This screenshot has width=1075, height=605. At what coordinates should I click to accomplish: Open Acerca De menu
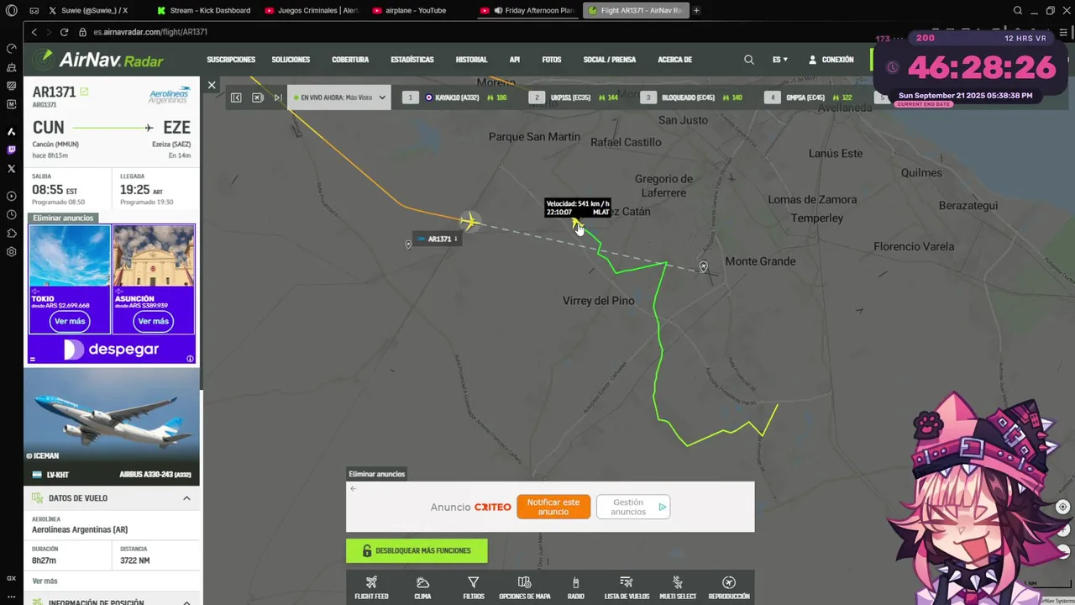click(x=674, y=60)
